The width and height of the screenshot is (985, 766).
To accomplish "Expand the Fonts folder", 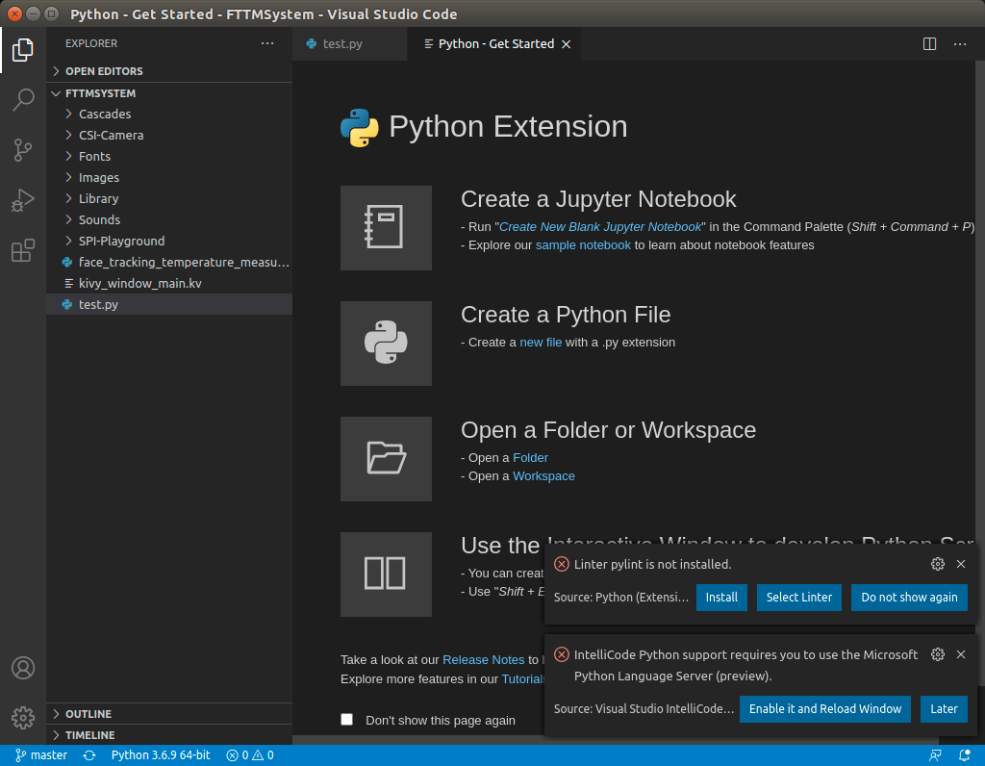I will coord(169,157).
